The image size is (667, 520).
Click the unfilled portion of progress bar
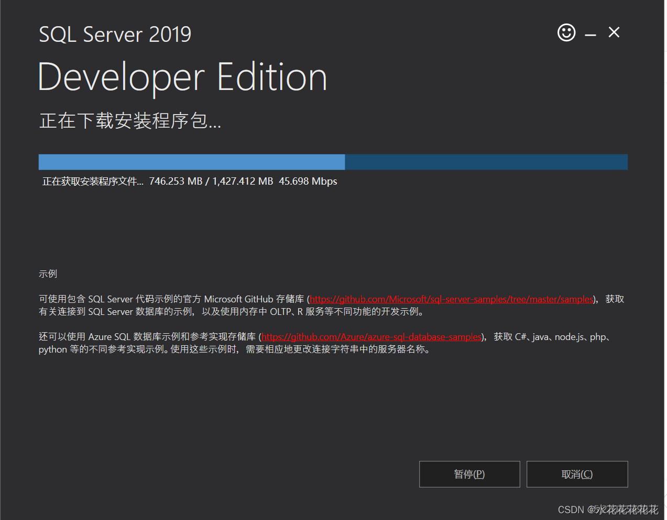pyautogui.click(x=486, y=162)
